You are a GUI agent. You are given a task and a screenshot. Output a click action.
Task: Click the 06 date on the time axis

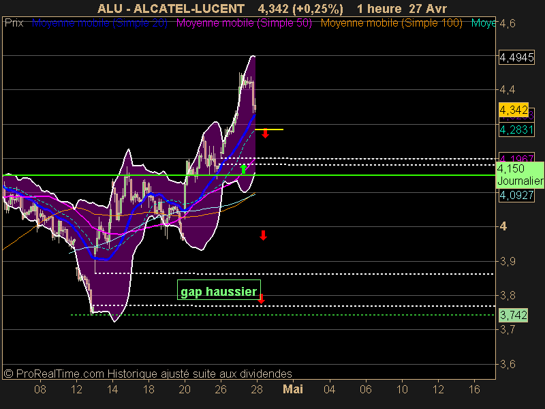(365, 389)
